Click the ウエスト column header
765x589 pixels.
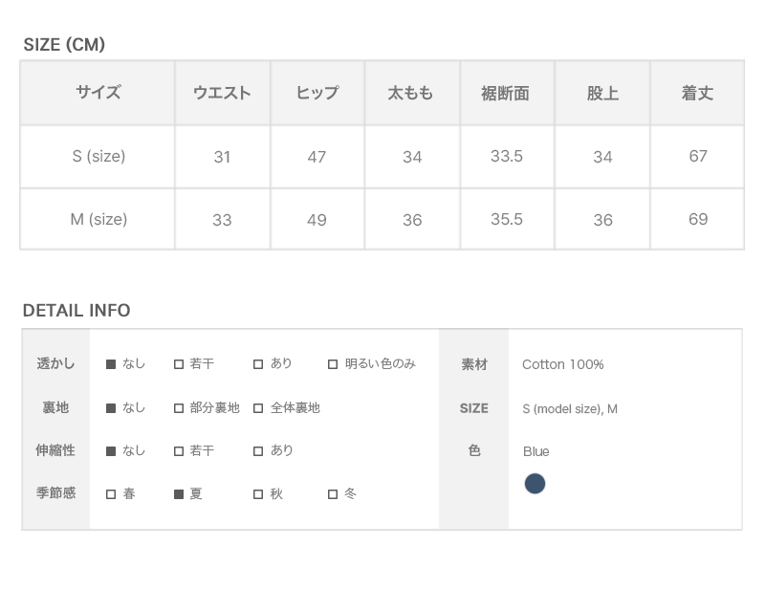point(222,93)
